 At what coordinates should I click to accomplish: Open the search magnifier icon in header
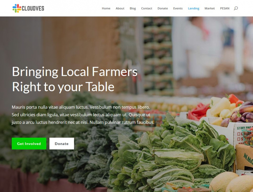236,8
